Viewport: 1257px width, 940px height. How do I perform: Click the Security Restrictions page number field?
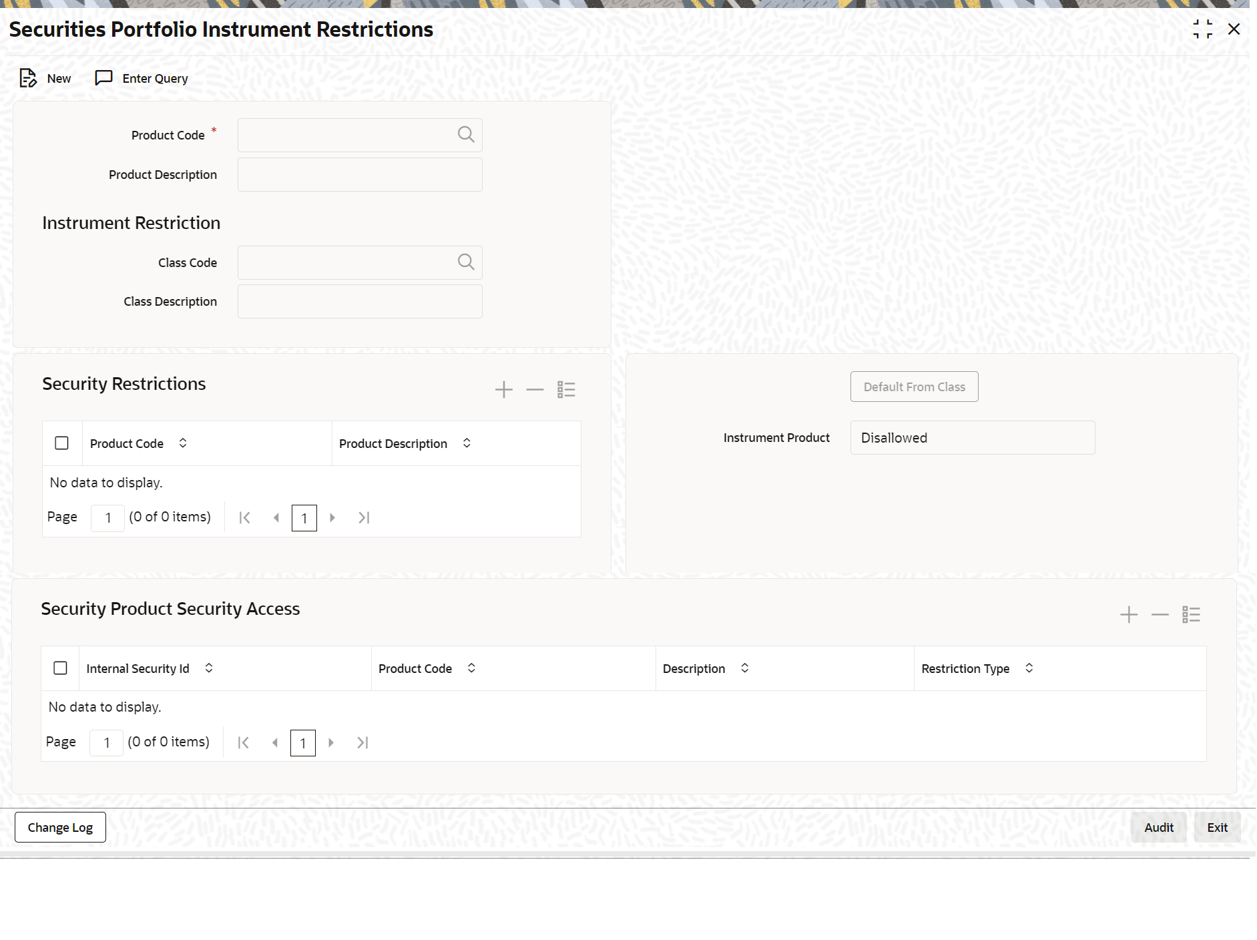point(107,518)
